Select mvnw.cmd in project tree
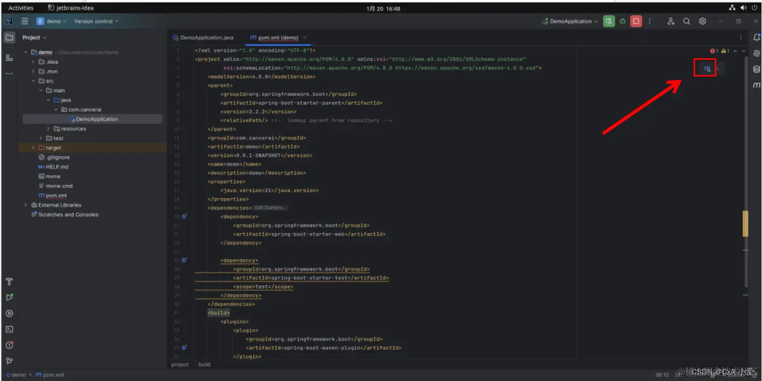 click(55, 186)
